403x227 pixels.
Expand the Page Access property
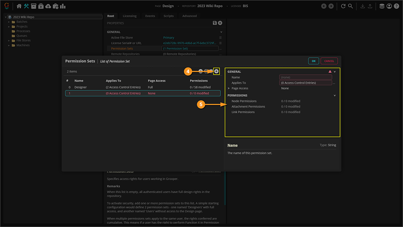pyautogui.click(x=229, y=88)
